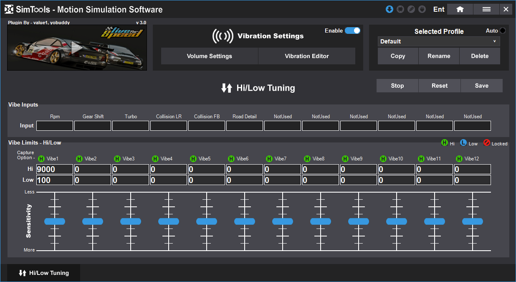Viewport: 516px width, 282px height.
Task: Click the Collision FB input field
Action: [x=207, y=126]
